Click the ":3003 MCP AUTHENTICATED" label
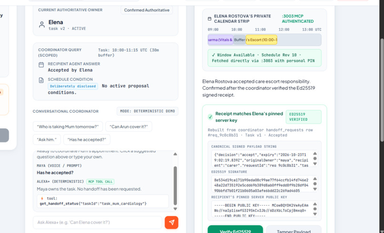Screen dimensions: 384x233 [298, 19]
